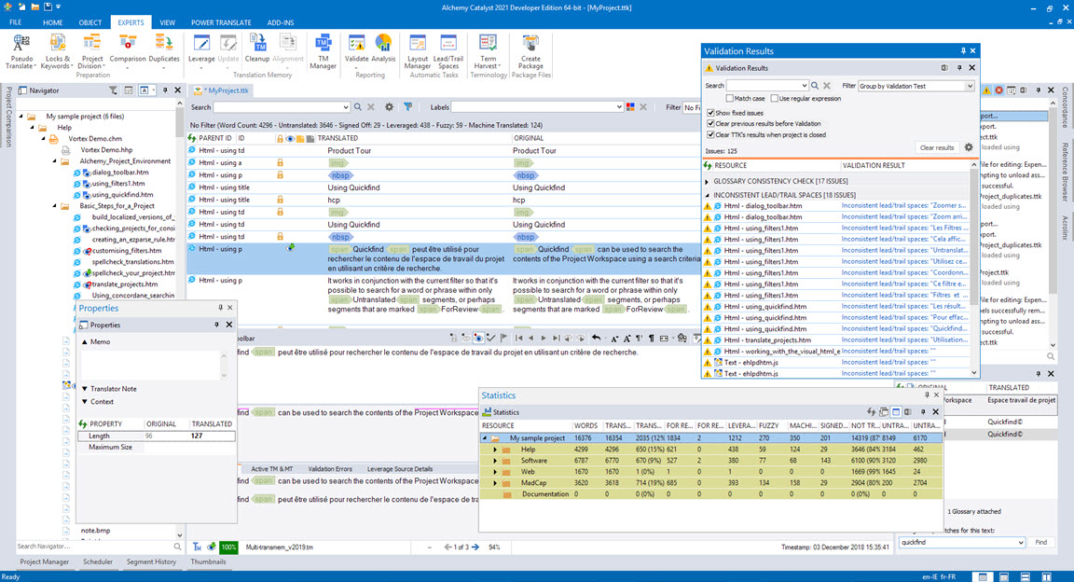
Task: Open Validation Results settings gear
Action: [x=969, y=147]
